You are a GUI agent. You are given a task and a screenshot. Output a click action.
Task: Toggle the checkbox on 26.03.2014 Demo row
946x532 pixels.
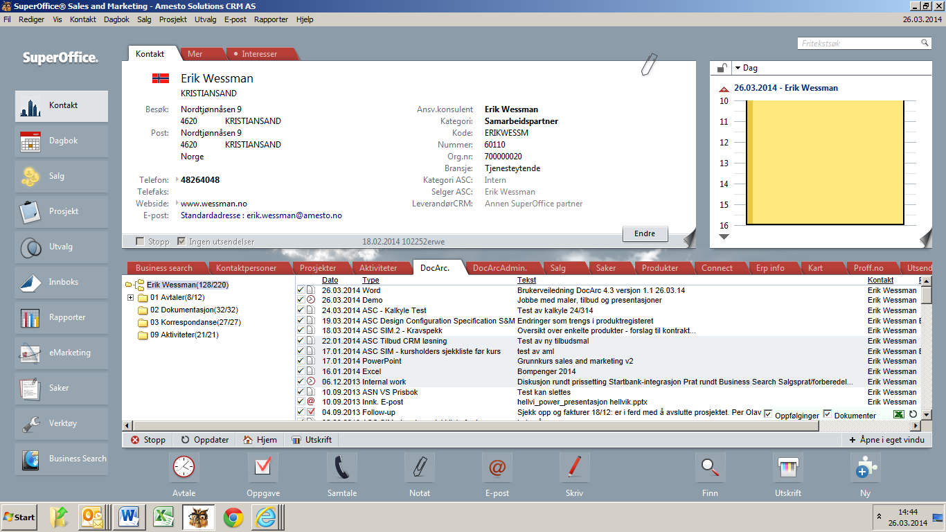pos(301,300)
